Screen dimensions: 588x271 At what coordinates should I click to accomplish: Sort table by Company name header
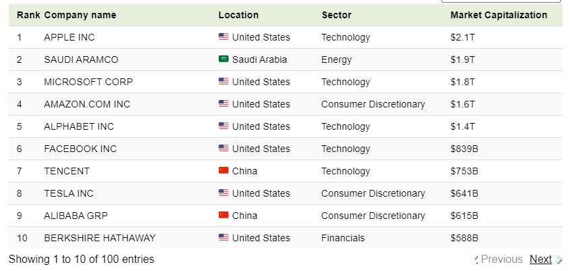[80, 15]
